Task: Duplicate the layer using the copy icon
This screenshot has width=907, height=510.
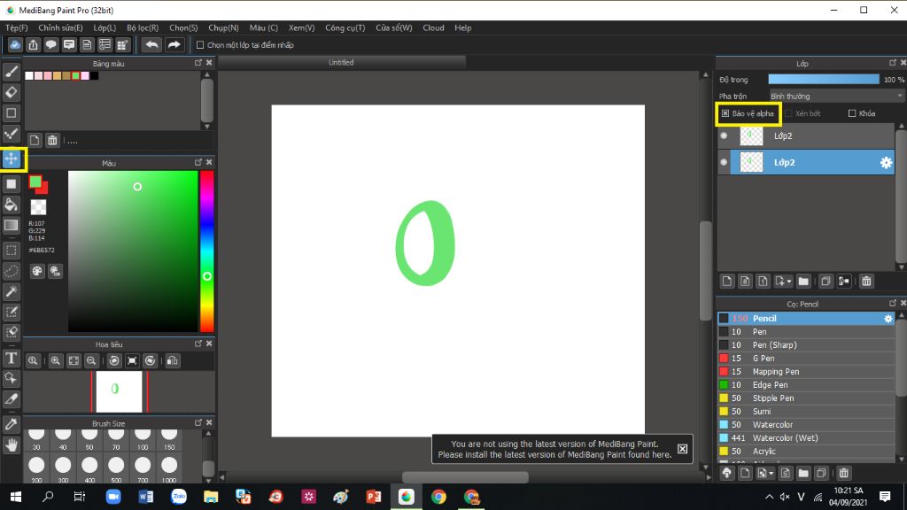Action: 826,282
